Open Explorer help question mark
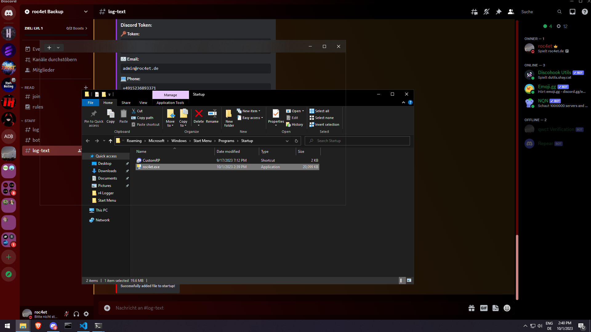This screenshot has height=332, width=591. pyautogui.click(x=410, y=103)
